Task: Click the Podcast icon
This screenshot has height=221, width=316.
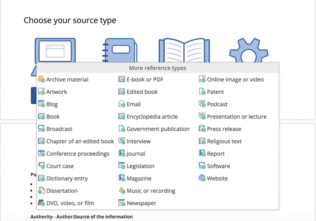Action: (202, 104)
